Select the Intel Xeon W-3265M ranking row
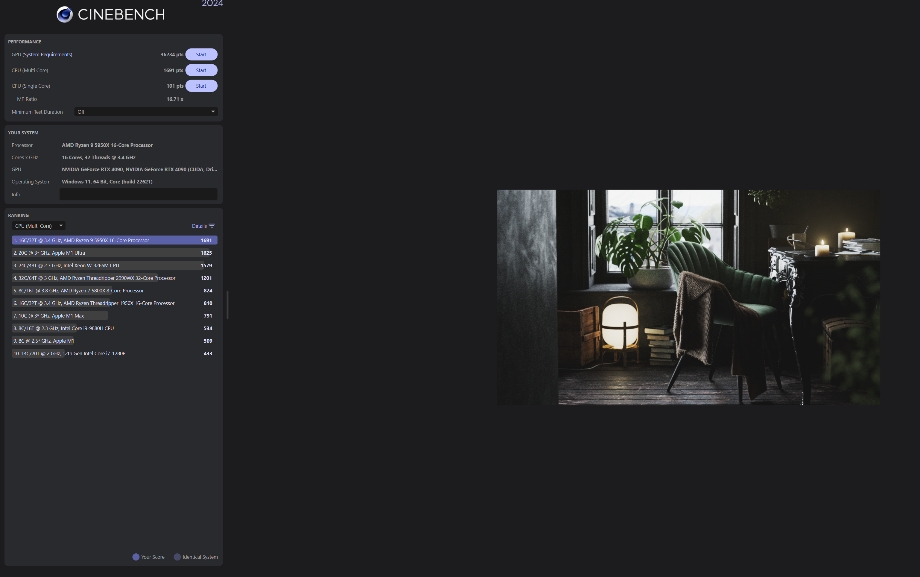Image resolution: width=920 pixels, height=577 pixels. (114, 265)
